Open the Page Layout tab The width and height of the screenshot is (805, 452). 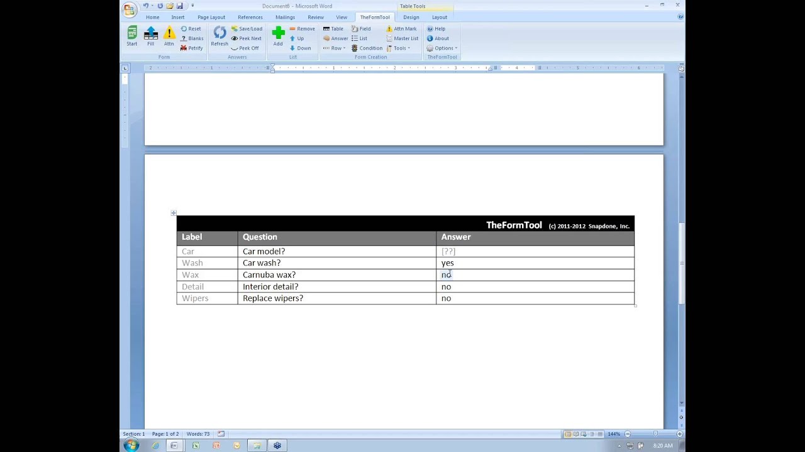click(211, 17)
